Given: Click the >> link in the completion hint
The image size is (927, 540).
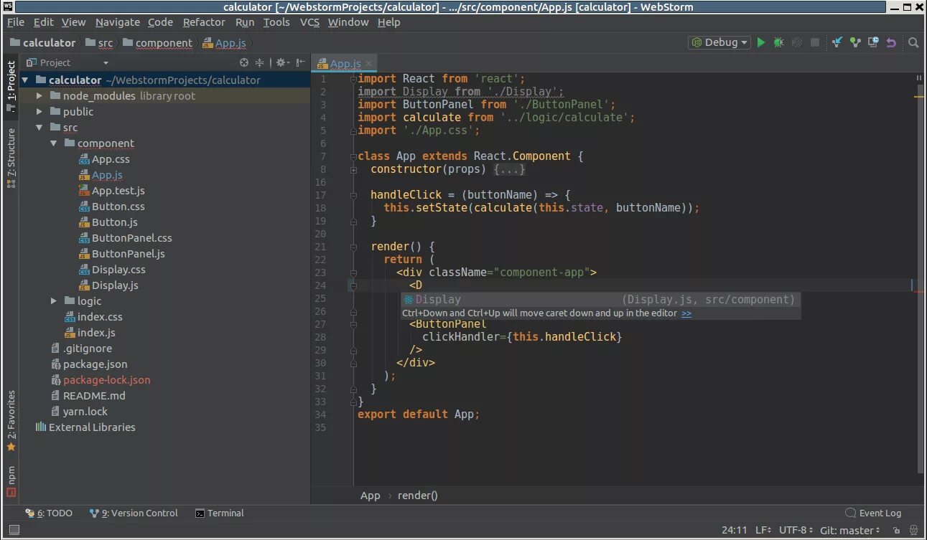Looking at the screenshot, I should coord(686,313).
